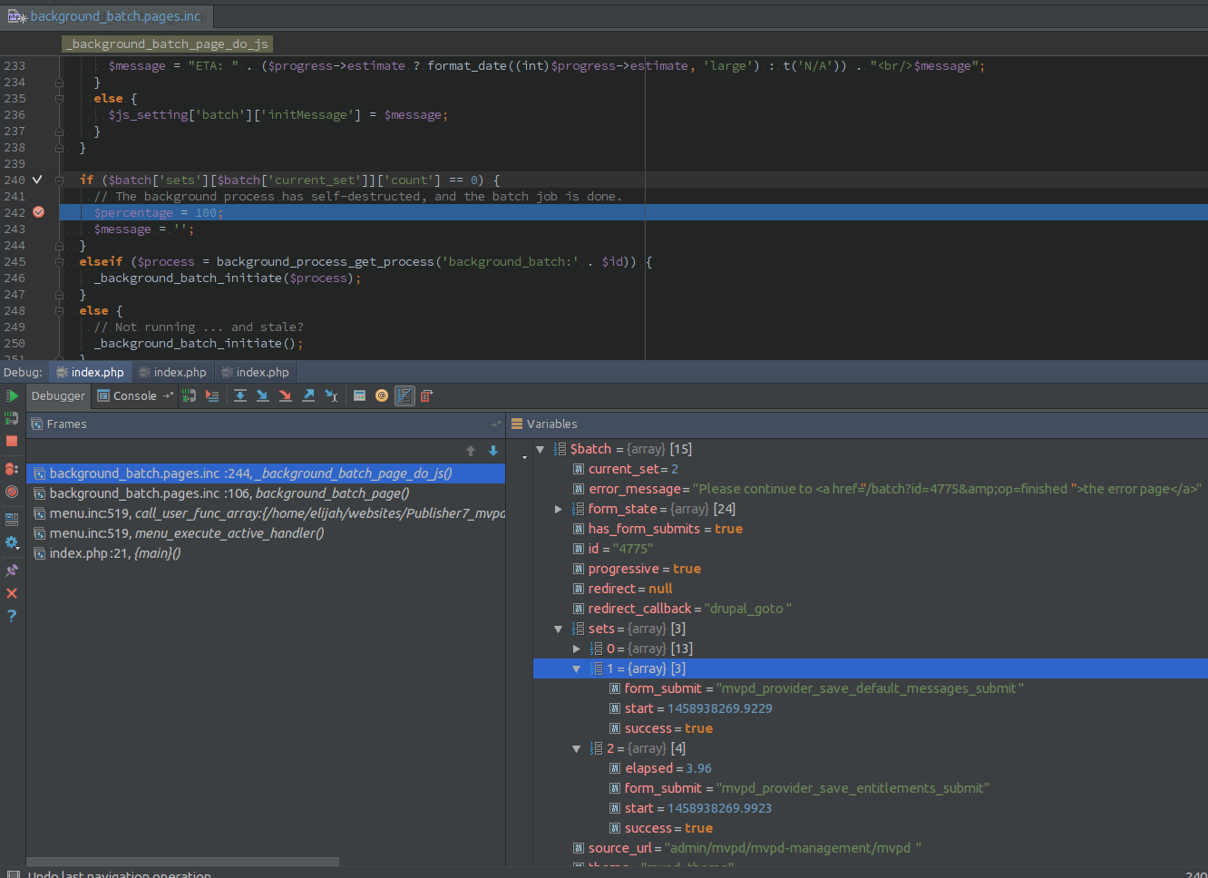This screenshot has width=1208, height=878.
Task: Click the Frames panel horizontal scrollbar
Action: tap(182, 862)
